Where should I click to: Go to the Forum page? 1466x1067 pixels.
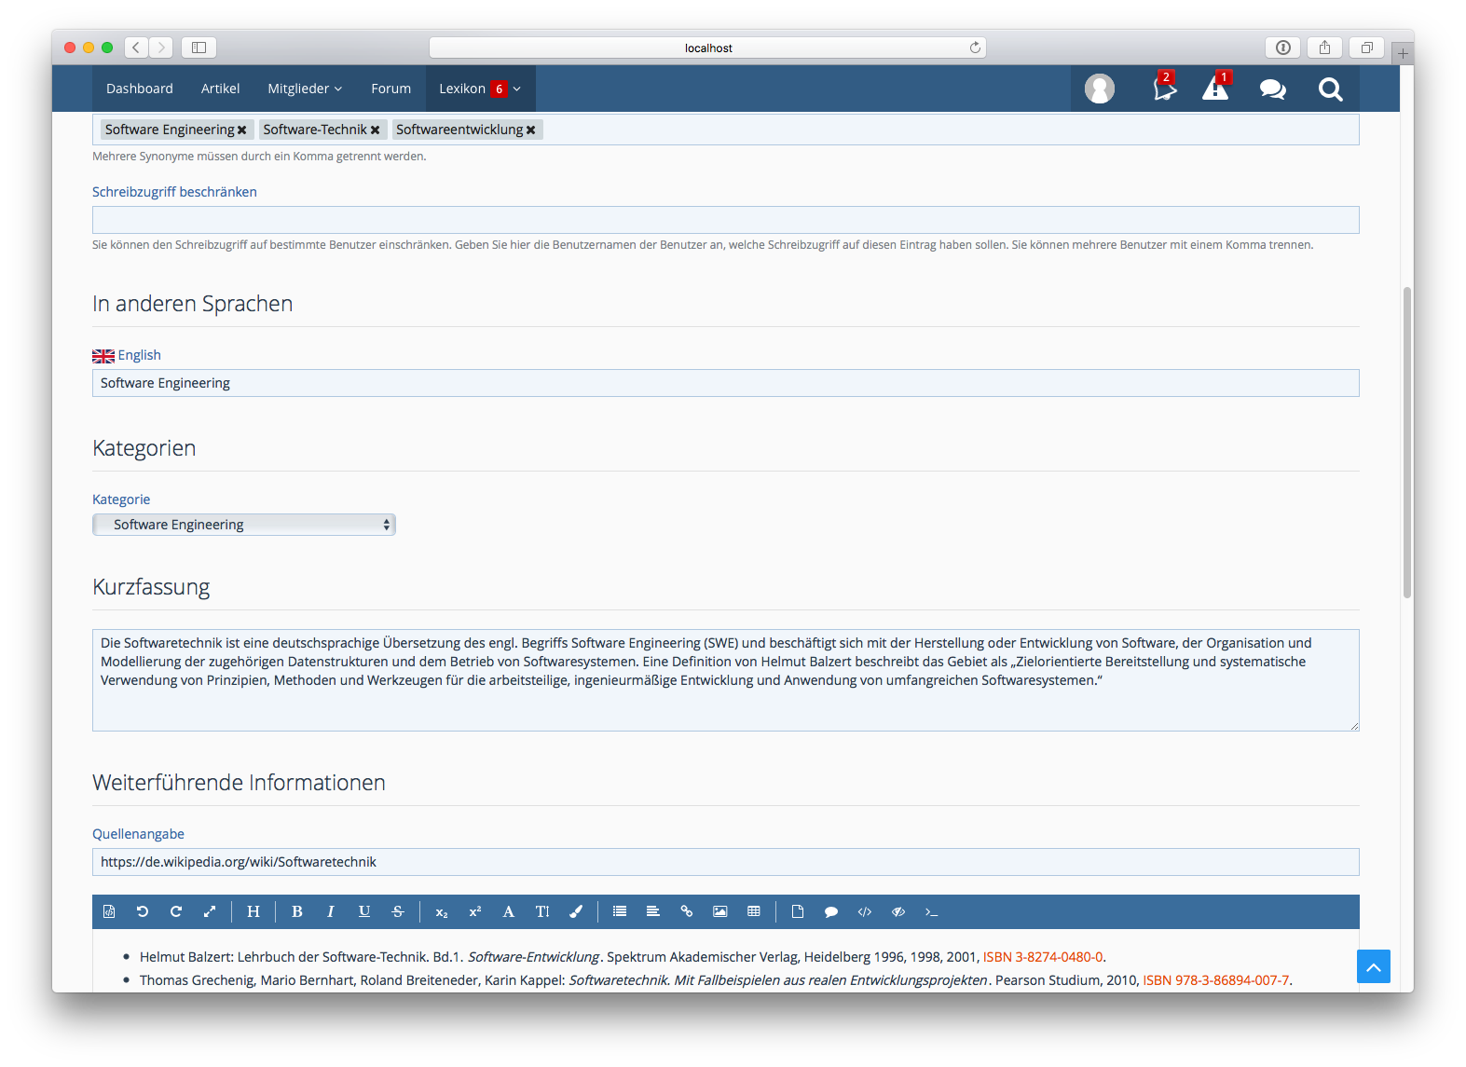(x=390, y=89)
